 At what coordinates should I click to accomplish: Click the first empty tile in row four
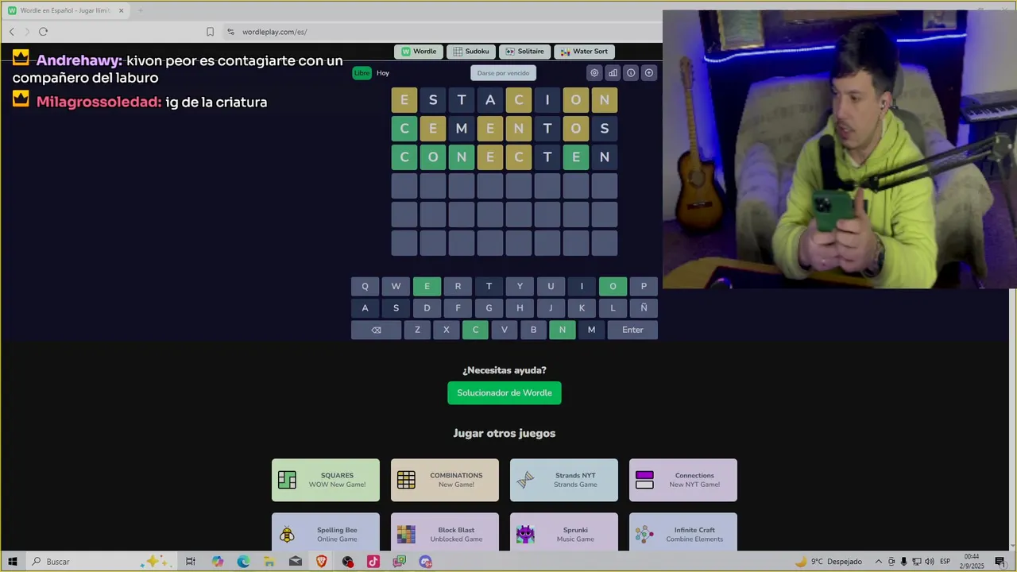point(404,186)
